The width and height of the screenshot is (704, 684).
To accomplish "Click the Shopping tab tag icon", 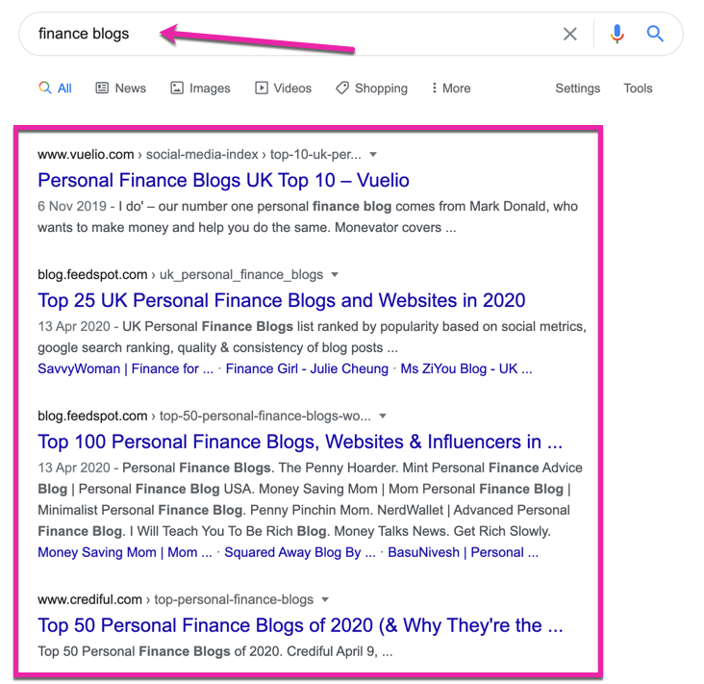I will (342, 88).
